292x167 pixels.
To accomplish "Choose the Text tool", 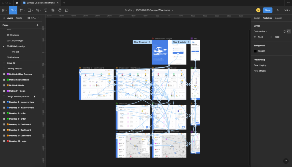I will (x=46, y=10).
